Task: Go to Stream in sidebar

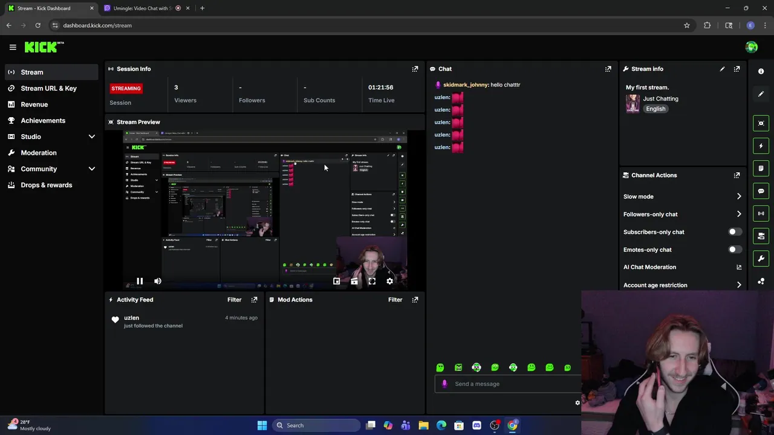Action: [51, 72]
